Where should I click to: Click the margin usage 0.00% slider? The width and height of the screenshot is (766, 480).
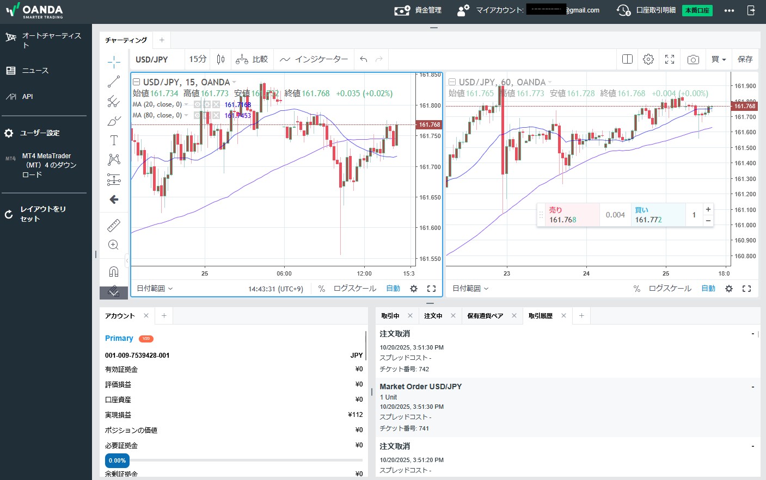pos(118,460)
